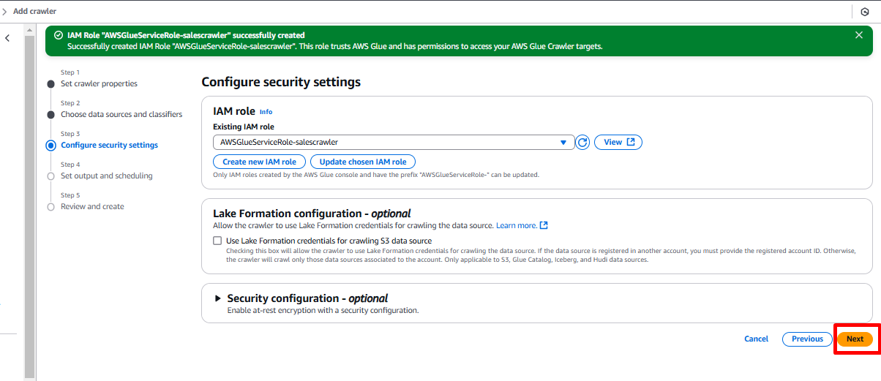881x381 pixels.
Task: Click the breadcrumb chevron beside Add crawler
Action: 5,12
